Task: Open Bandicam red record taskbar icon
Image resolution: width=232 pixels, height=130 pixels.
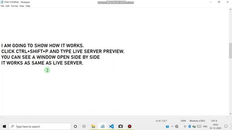Action: 130,126
